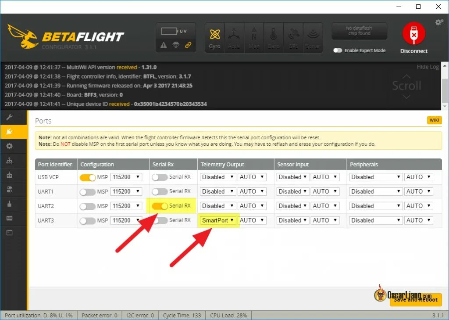Click the Port Identifier column header
Screen dimensions: 449x320
pos(56,164)
